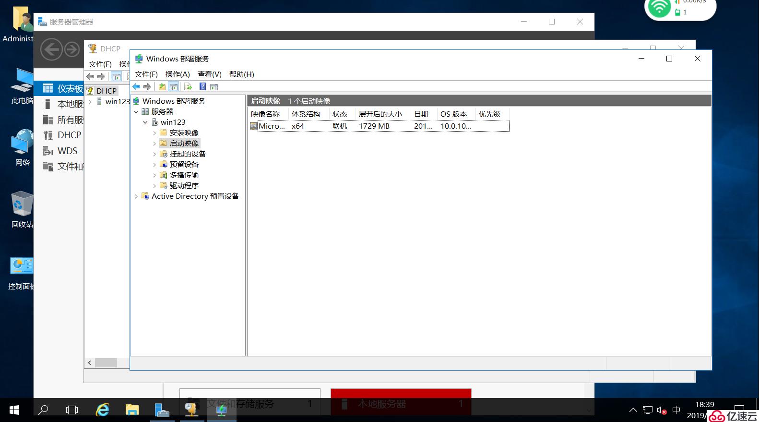Image resolution: width=759 pixels, height=422 pixels.
Task: Launch Internet Explorer from the taskbar
Action: pyautogui.click(x=103, y=410)
